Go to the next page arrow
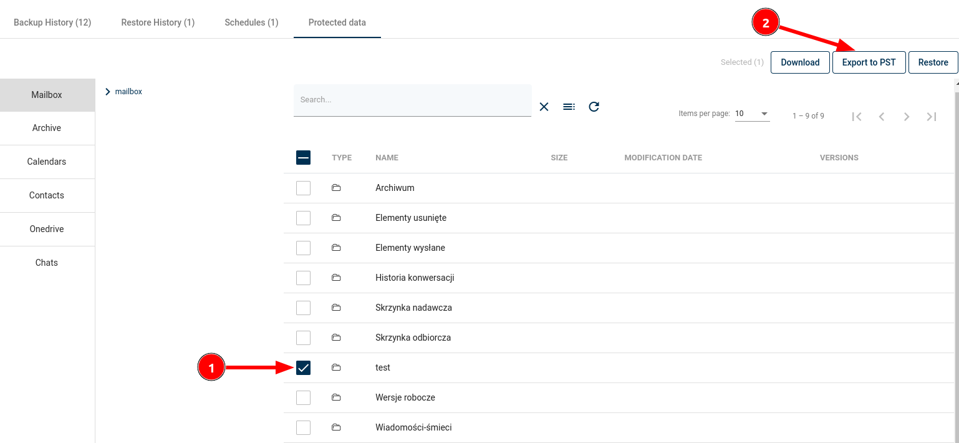This screenshot has width=959, height=443. 907,117
